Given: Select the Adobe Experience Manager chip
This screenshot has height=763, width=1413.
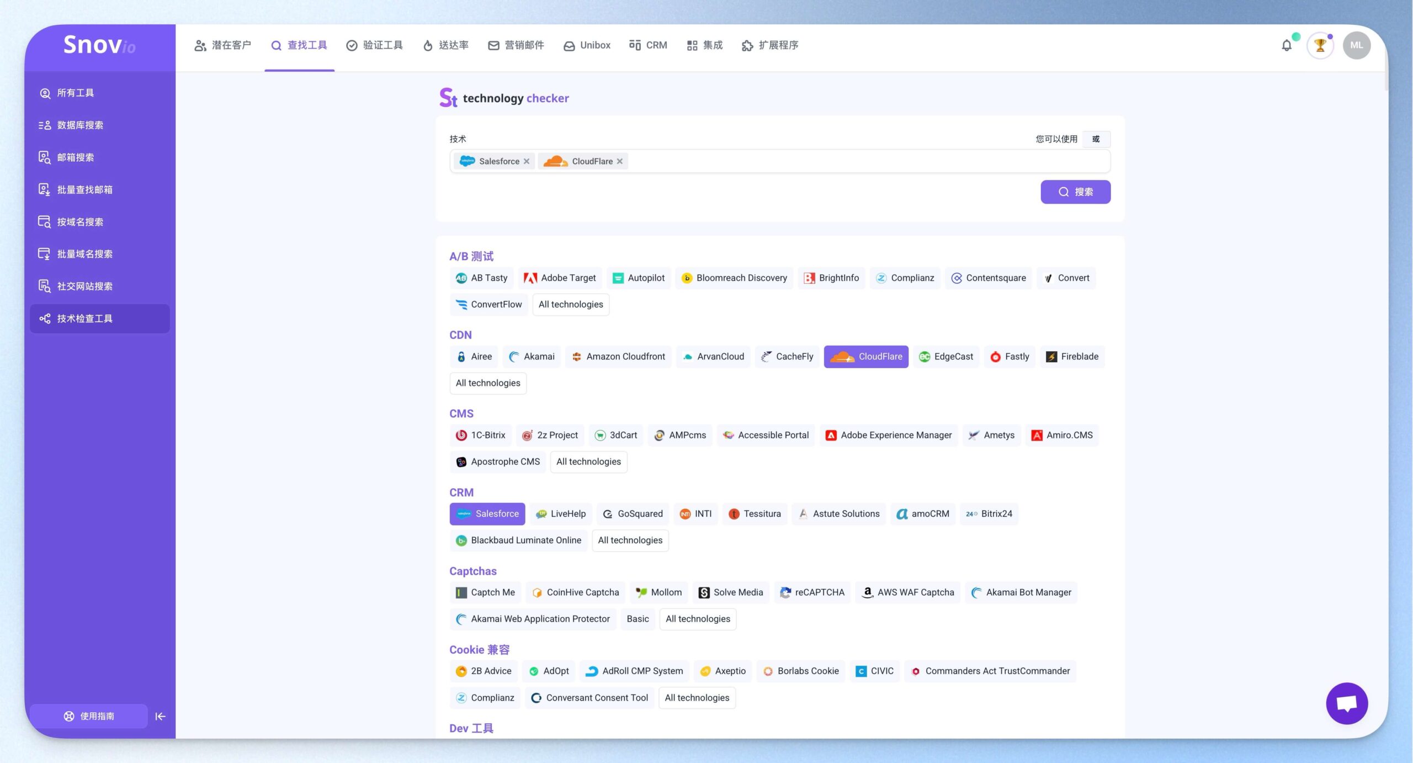Looking at the screenshot, I should pos(889,435).
